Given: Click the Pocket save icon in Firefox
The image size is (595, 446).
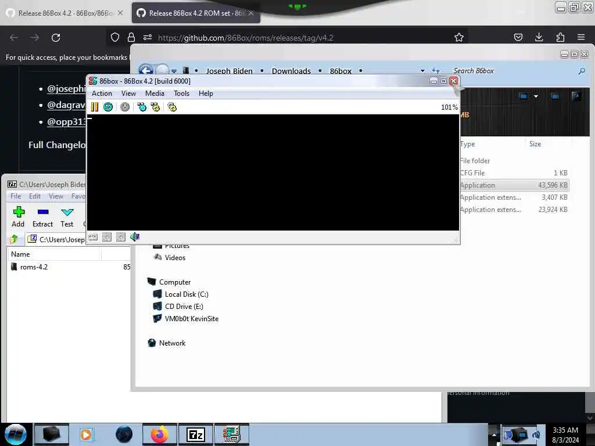Looking at the screenshot, I should coord(518,37).
